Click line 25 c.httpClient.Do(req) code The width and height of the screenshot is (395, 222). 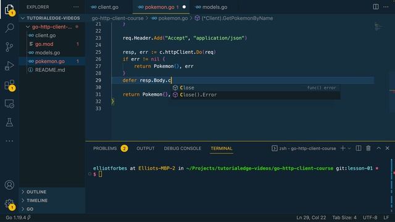pos(188,52)
